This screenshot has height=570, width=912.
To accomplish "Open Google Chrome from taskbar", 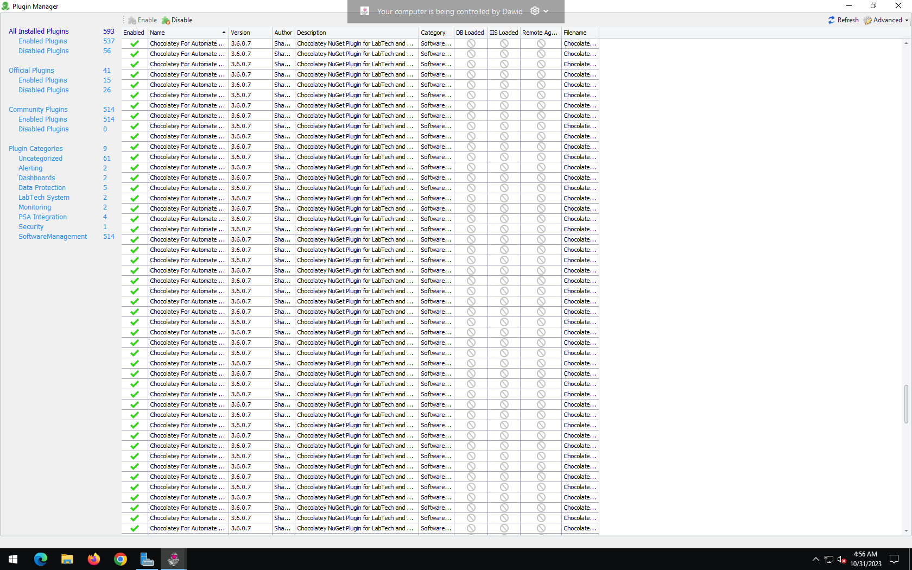I will (x=121, y=559).
